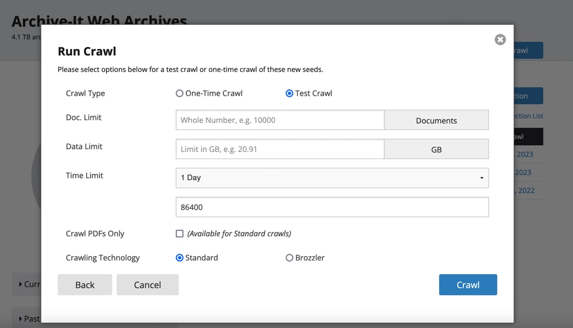Viewport: 573px width, 328px height.
Task: Choose Test Crawl as crawl type
Action: tap(289, 93)
